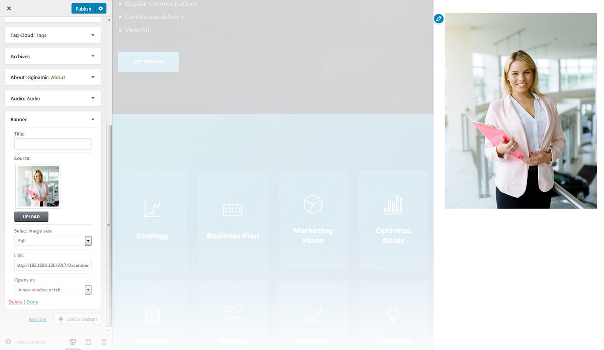Switch to mobile preview device icon
Viewport: 604px width, 350px height.
click(x=104, y=342)
